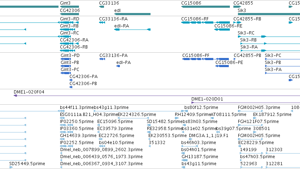The width and height of the screenshot is (300, 169).
Task: Select the SD15482.5prime EST label
Action: (x=165, y=122)
